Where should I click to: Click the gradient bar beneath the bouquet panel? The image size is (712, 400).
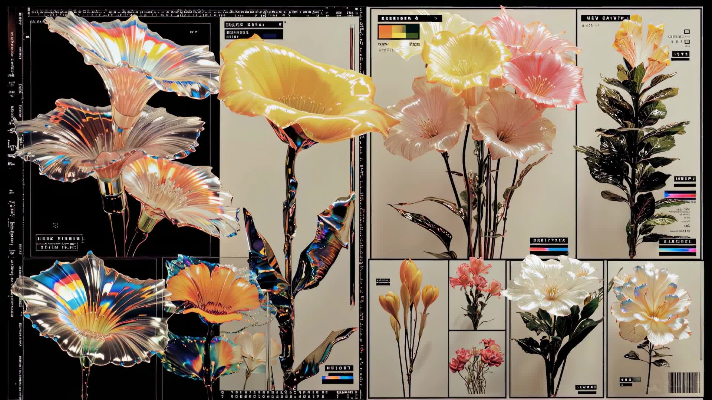point(548,249)
